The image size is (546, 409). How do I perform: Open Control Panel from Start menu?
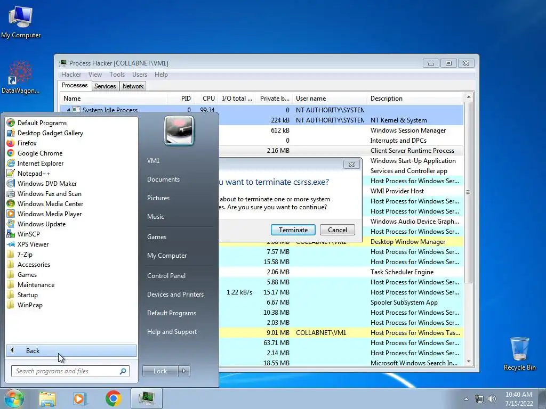click(166, 275)
